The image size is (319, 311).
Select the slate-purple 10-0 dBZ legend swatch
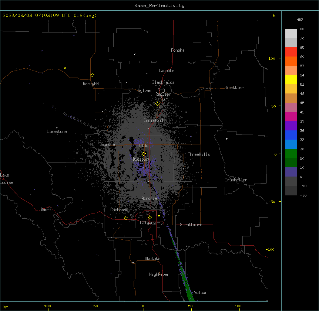pos(291,172)
